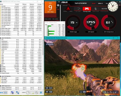This screenshot has height=96, width=121.
Task: Click HWiNFO scrollbar down arrow
Action: coord(43,89)
